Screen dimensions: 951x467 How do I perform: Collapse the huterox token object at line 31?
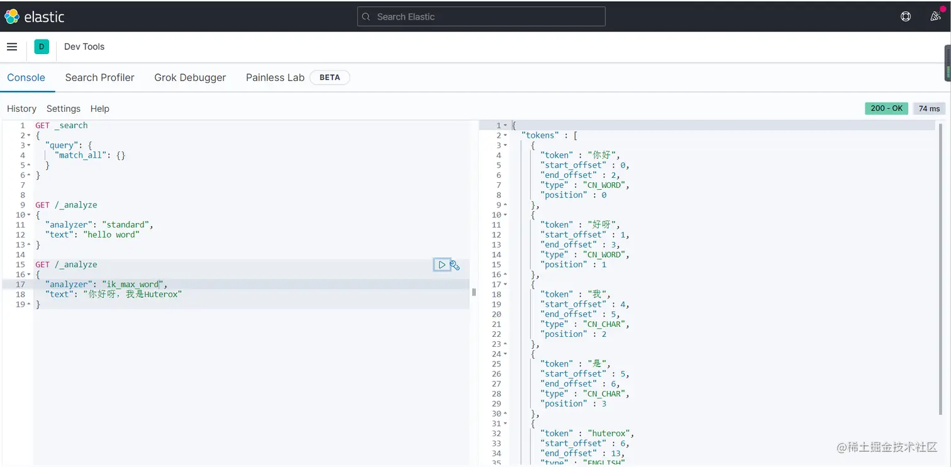tap(506, 424)
